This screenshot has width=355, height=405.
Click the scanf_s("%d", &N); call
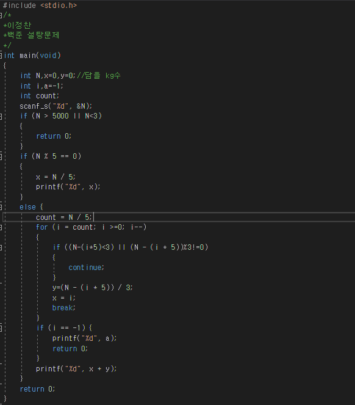click(56, 106)
